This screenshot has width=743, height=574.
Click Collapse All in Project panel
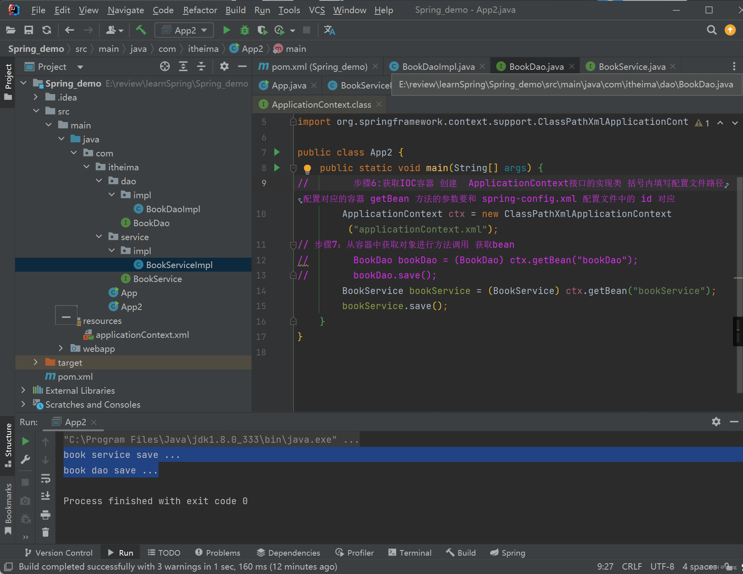(201, 67)
